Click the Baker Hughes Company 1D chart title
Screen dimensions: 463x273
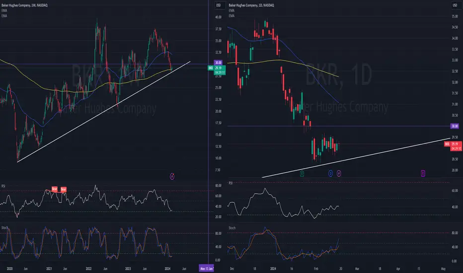(251, 5)
